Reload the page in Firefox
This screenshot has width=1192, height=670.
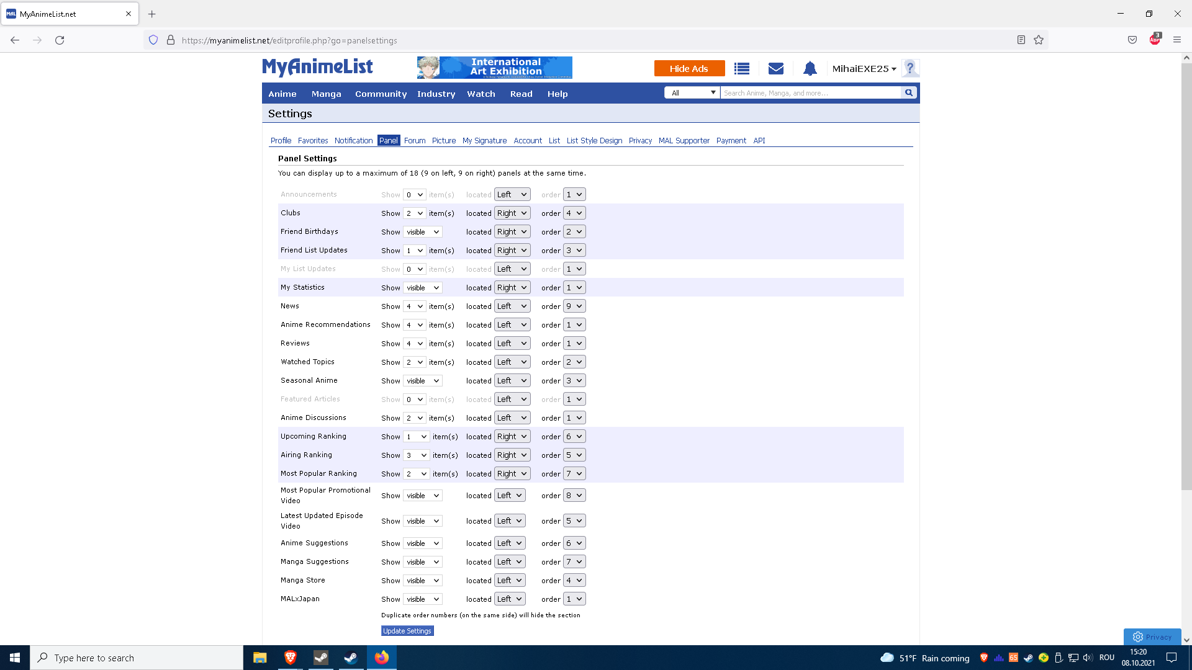coord(60,40)
